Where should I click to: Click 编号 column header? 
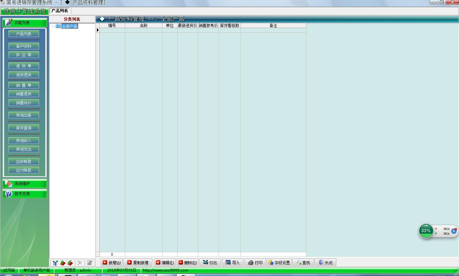112,25
